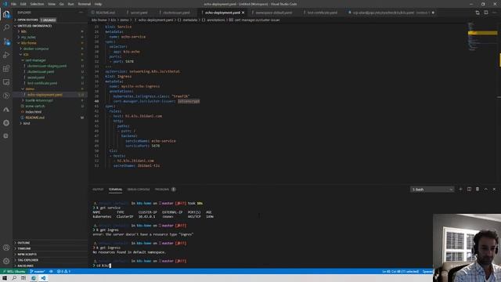Maximize the terminal panel size

tap(485, 190)
